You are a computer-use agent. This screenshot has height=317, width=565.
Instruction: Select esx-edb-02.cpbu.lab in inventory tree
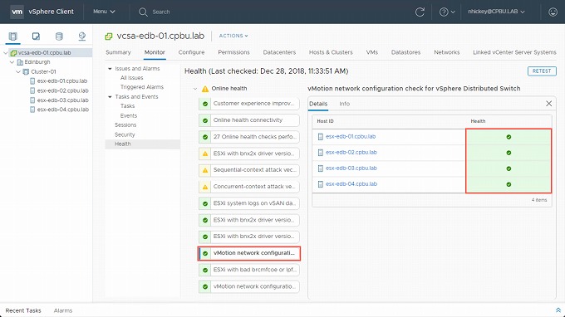pyautogui.click(x=62, y=90)
